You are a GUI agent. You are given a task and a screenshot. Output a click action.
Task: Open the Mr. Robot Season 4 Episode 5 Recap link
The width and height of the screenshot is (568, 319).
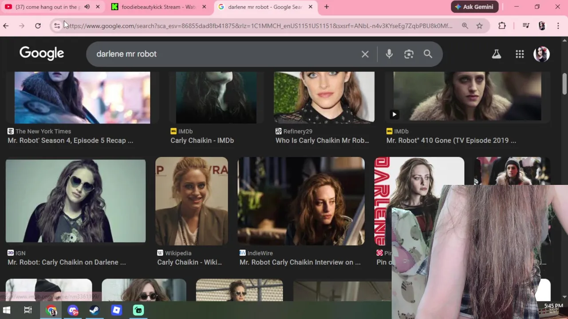71,140
